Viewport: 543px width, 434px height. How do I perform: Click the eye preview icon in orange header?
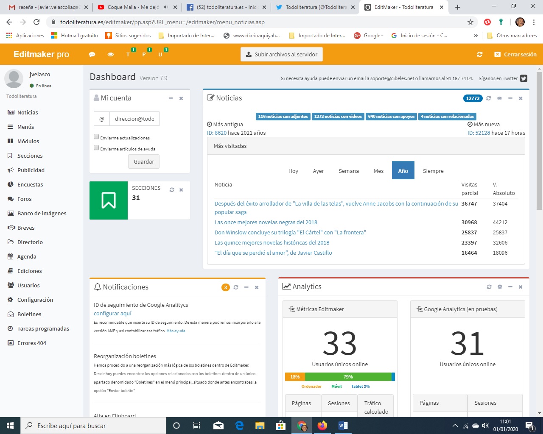[x=111, y=55]
